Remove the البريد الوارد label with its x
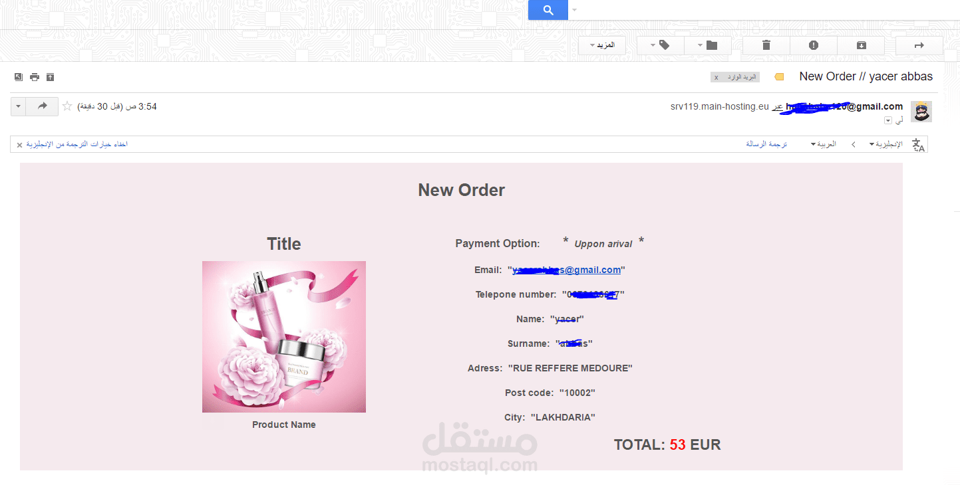Image resolution: width=960 pixels, height=485 pixels. 716,78
